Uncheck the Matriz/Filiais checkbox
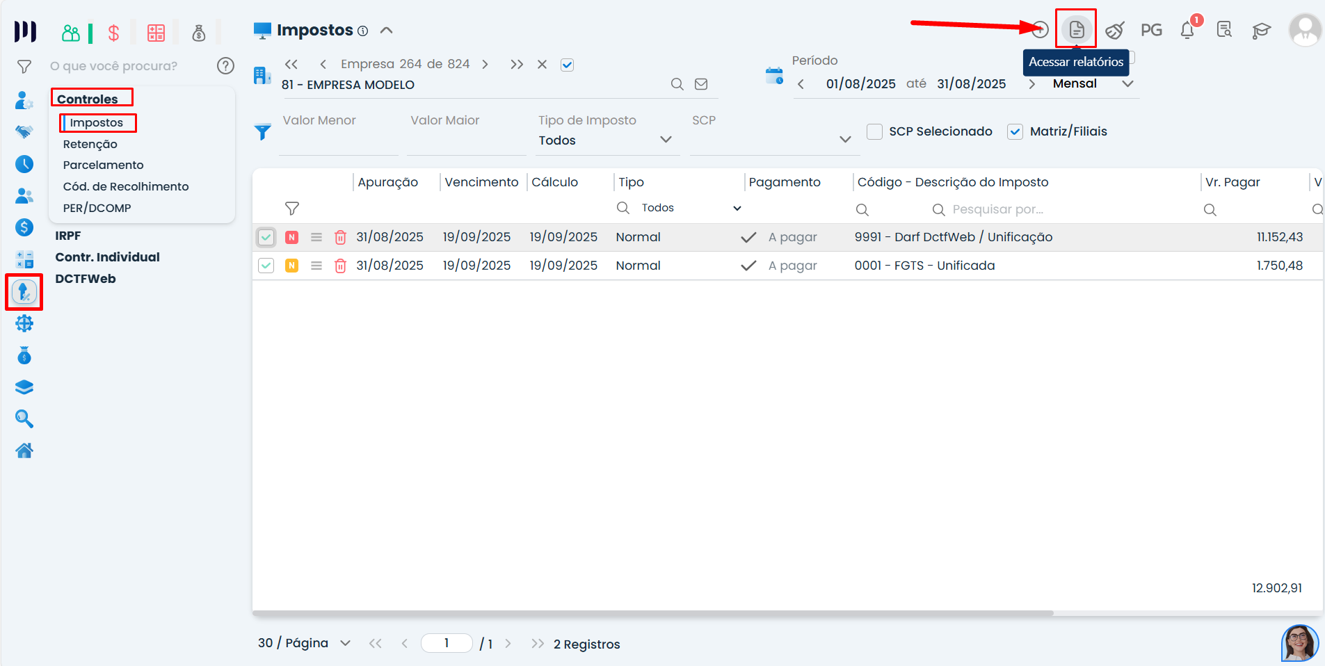Screen dimensions: 1325x666 click(1015, 131)
